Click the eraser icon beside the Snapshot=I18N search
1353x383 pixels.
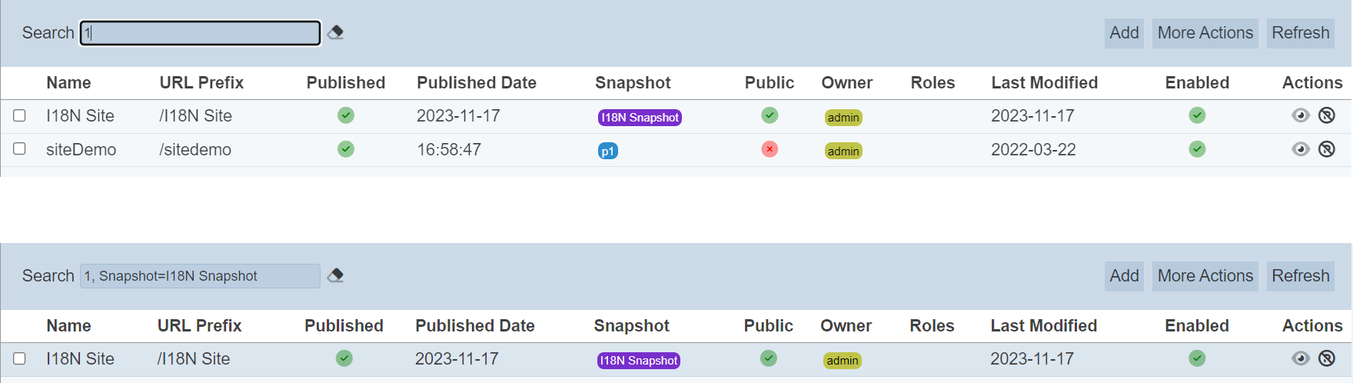coord(335,275)
